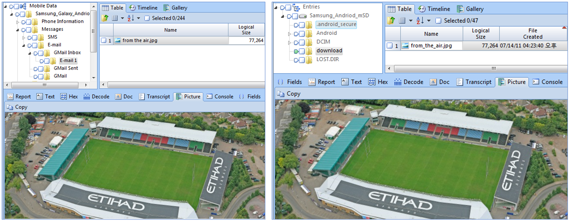Expand the SMS tree node
570x222 pixels.
(24, 37)
